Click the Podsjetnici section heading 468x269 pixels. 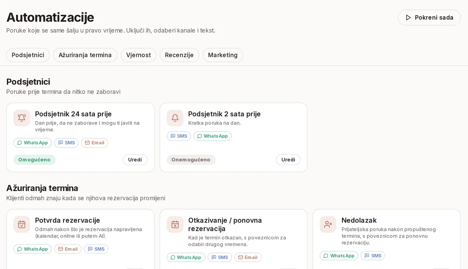pyautogui.click(x=28, y=82)
